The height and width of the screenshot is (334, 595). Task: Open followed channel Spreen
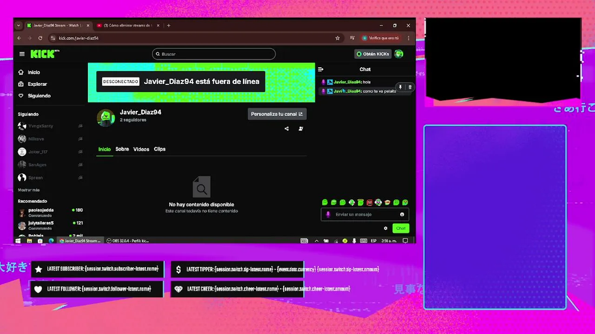tap(50, 178)
